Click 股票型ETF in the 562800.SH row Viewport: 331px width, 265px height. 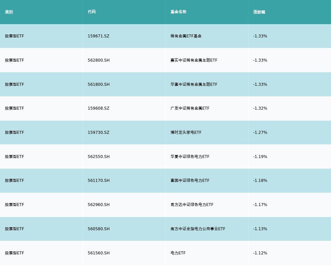(x=15, y=60)
